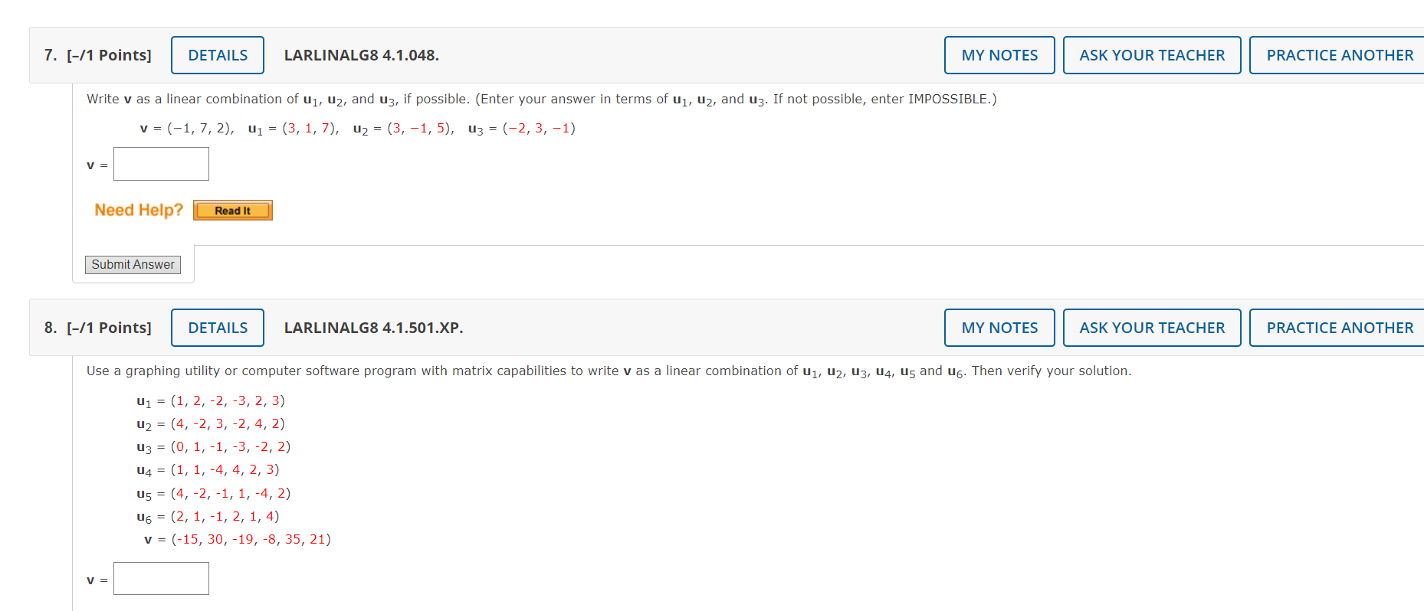Click MY NOTES on question 7

coord(999,54)
